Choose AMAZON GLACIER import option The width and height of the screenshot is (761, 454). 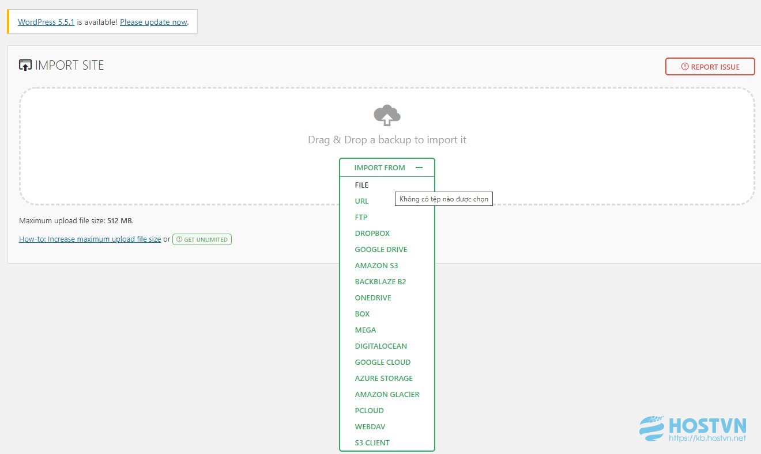coord(387,394)
